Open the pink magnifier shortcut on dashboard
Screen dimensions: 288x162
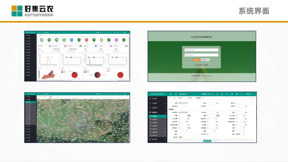tap(86, 40)
